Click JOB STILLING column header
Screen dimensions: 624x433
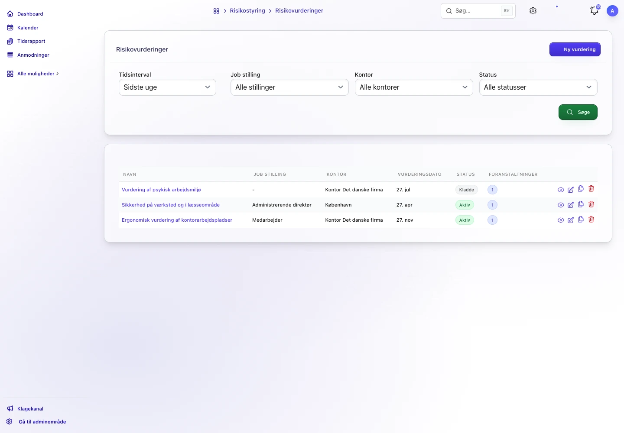point(270,174)
